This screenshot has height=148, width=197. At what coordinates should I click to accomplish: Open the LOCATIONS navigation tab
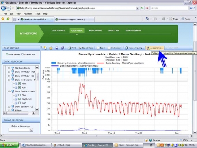(x=58, y=31)
